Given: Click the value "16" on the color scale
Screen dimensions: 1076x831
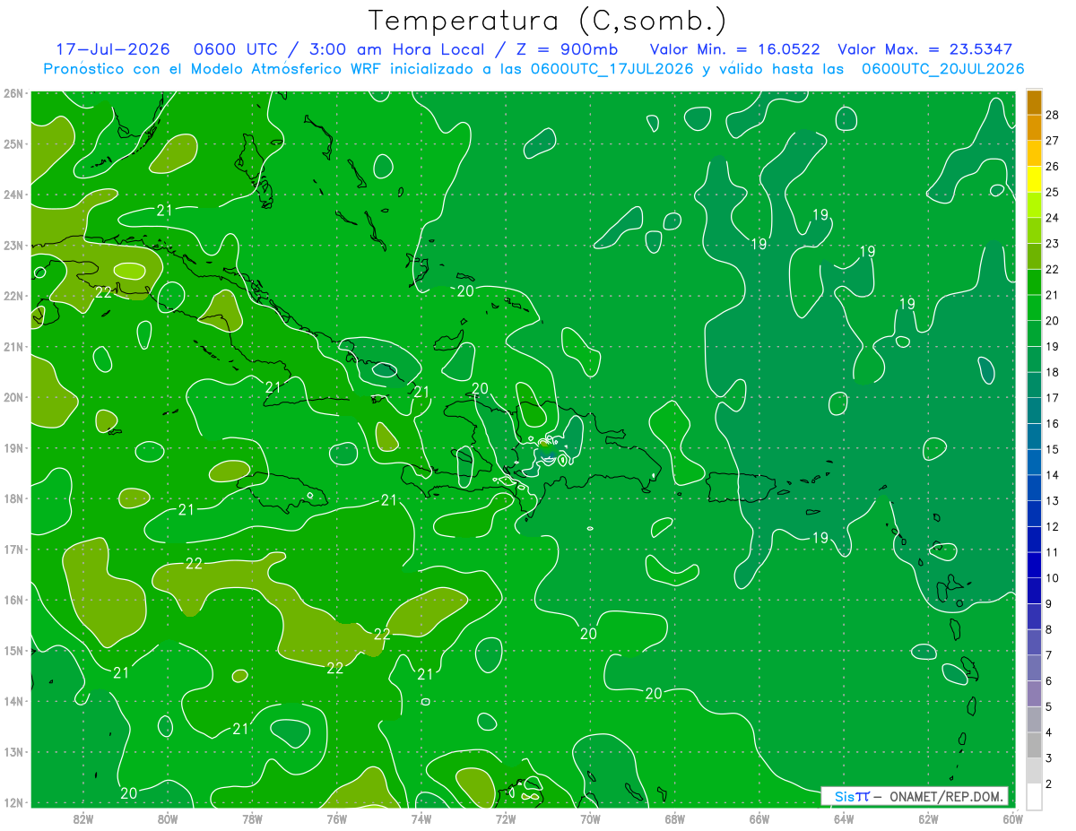Looking at the screenshot, I should [x=1052, y=424].
